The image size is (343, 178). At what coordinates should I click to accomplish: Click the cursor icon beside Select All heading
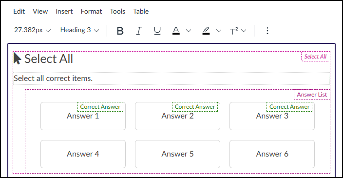click(x=17, y=58)
